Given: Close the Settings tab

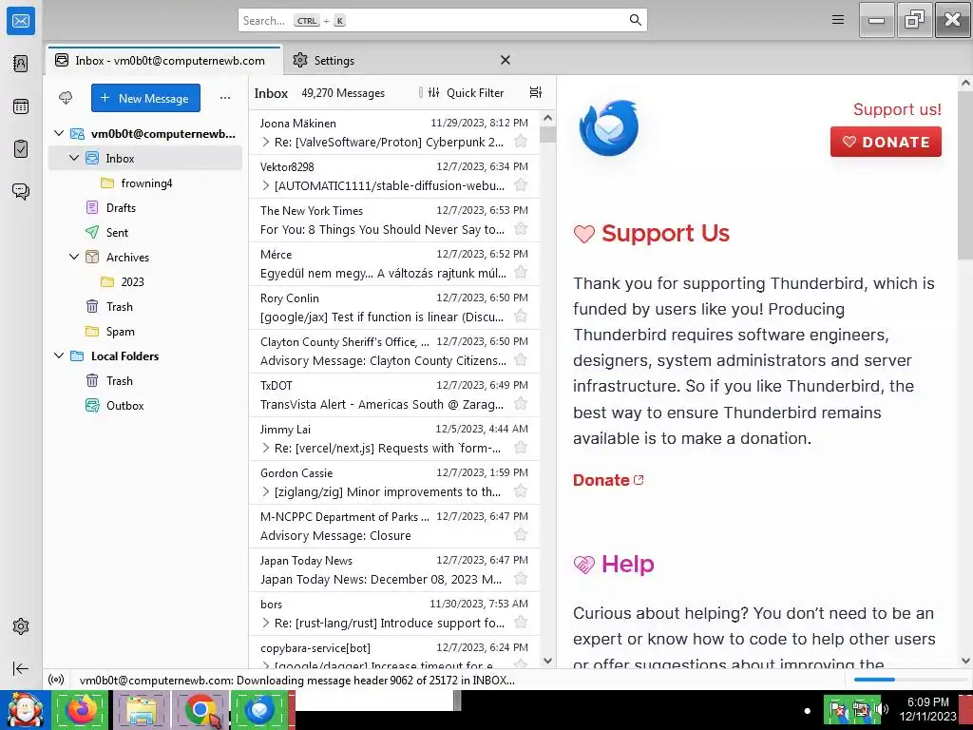Looking at the screenshot, I should tap(506, 60).
